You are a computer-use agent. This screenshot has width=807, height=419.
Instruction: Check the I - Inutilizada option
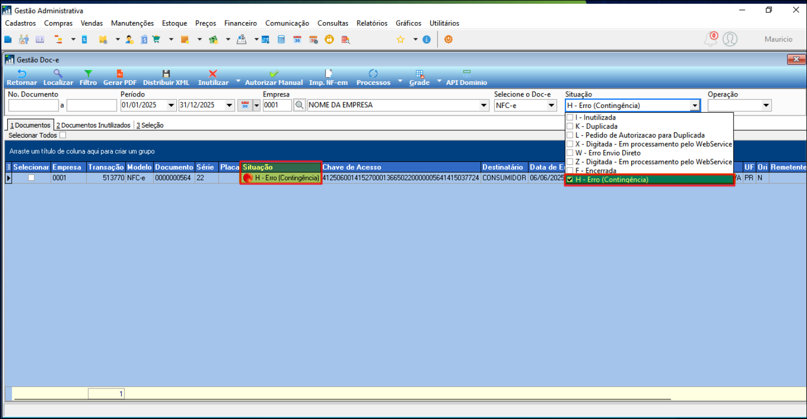570,118
